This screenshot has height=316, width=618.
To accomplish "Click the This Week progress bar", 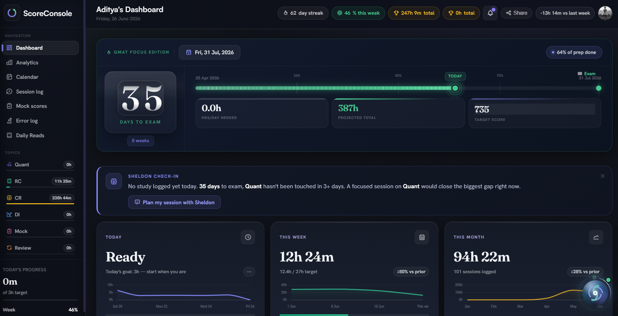I will click(354, 315).
